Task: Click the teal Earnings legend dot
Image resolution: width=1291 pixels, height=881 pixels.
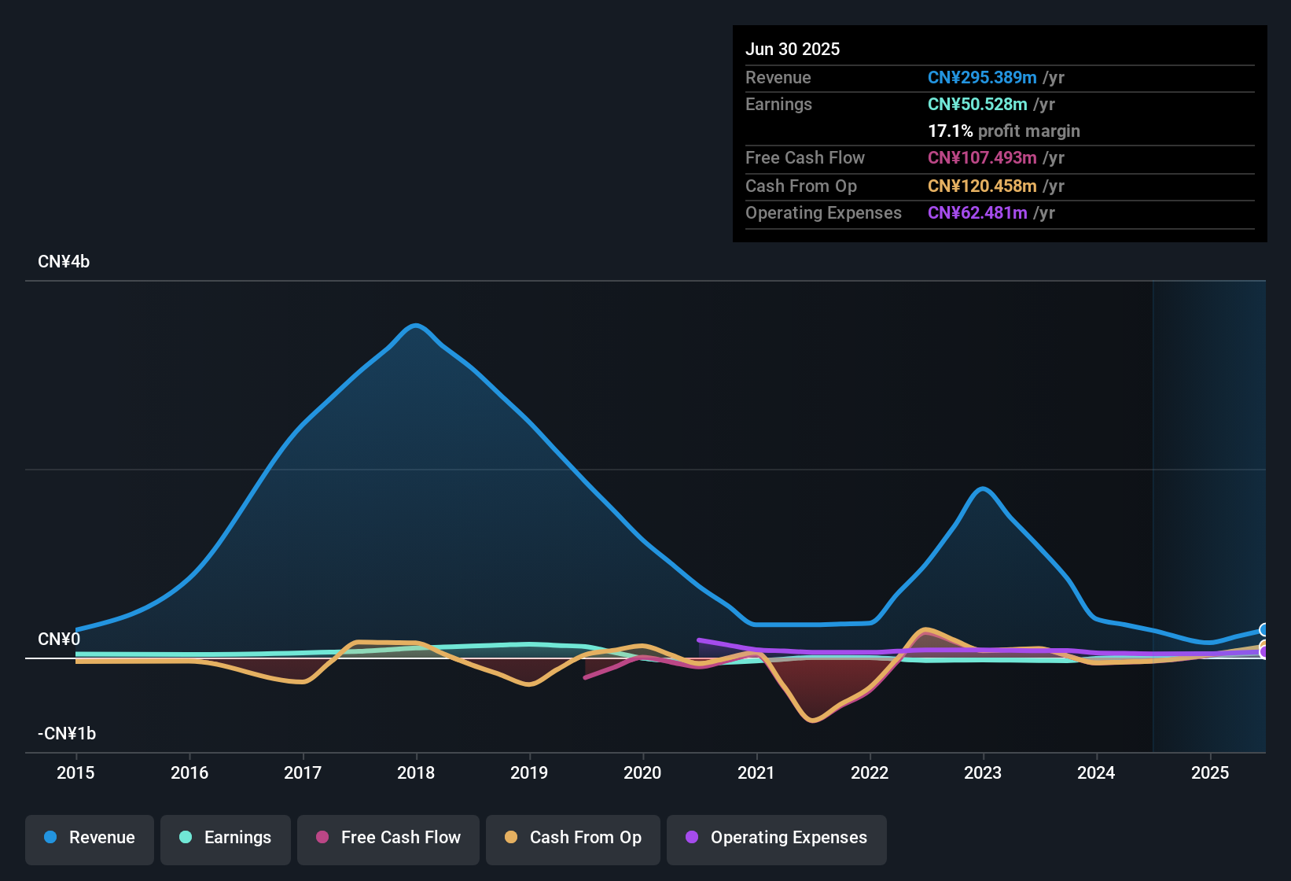Action: [186, 837]
